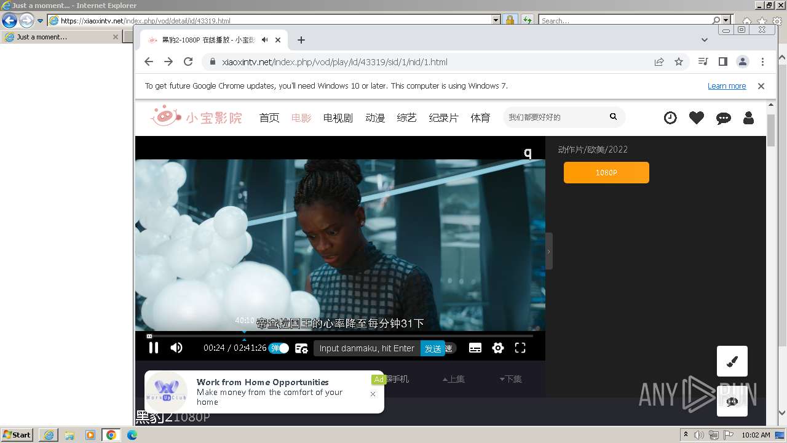Image resolution: width=787 pixels, height=443 pixels.
Task: Open the 电影 movies menu
Action: click(301, 118)
